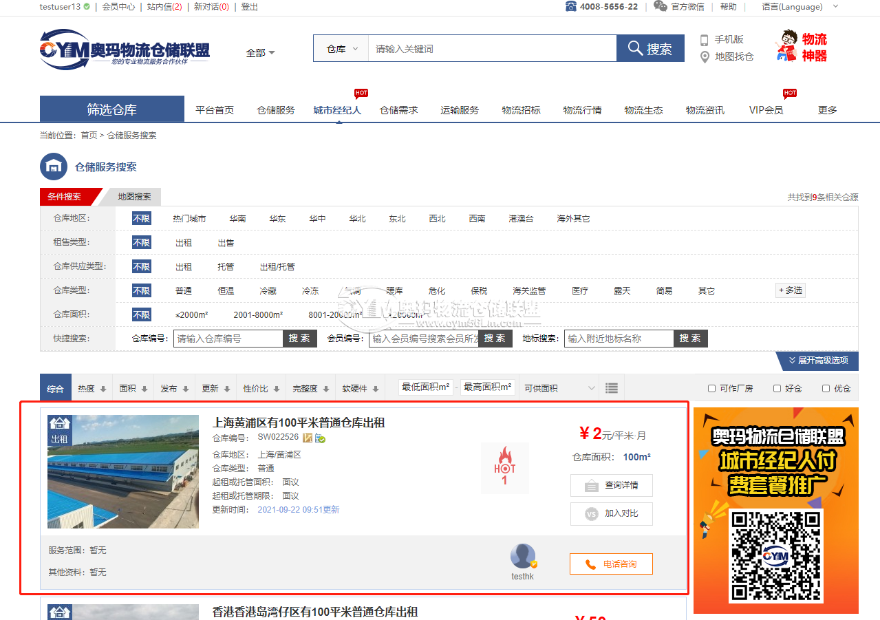880x620 pixels.
Task: Open 站内信(2) messages
Action: tap(164, 7)
